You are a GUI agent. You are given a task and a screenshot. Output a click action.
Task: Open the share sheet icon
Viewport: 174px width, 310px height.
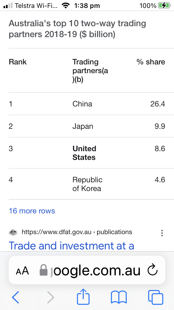(83, 296)
